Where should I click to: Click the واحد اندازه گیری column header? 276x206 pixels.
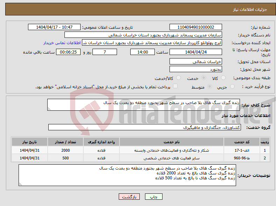101,142
